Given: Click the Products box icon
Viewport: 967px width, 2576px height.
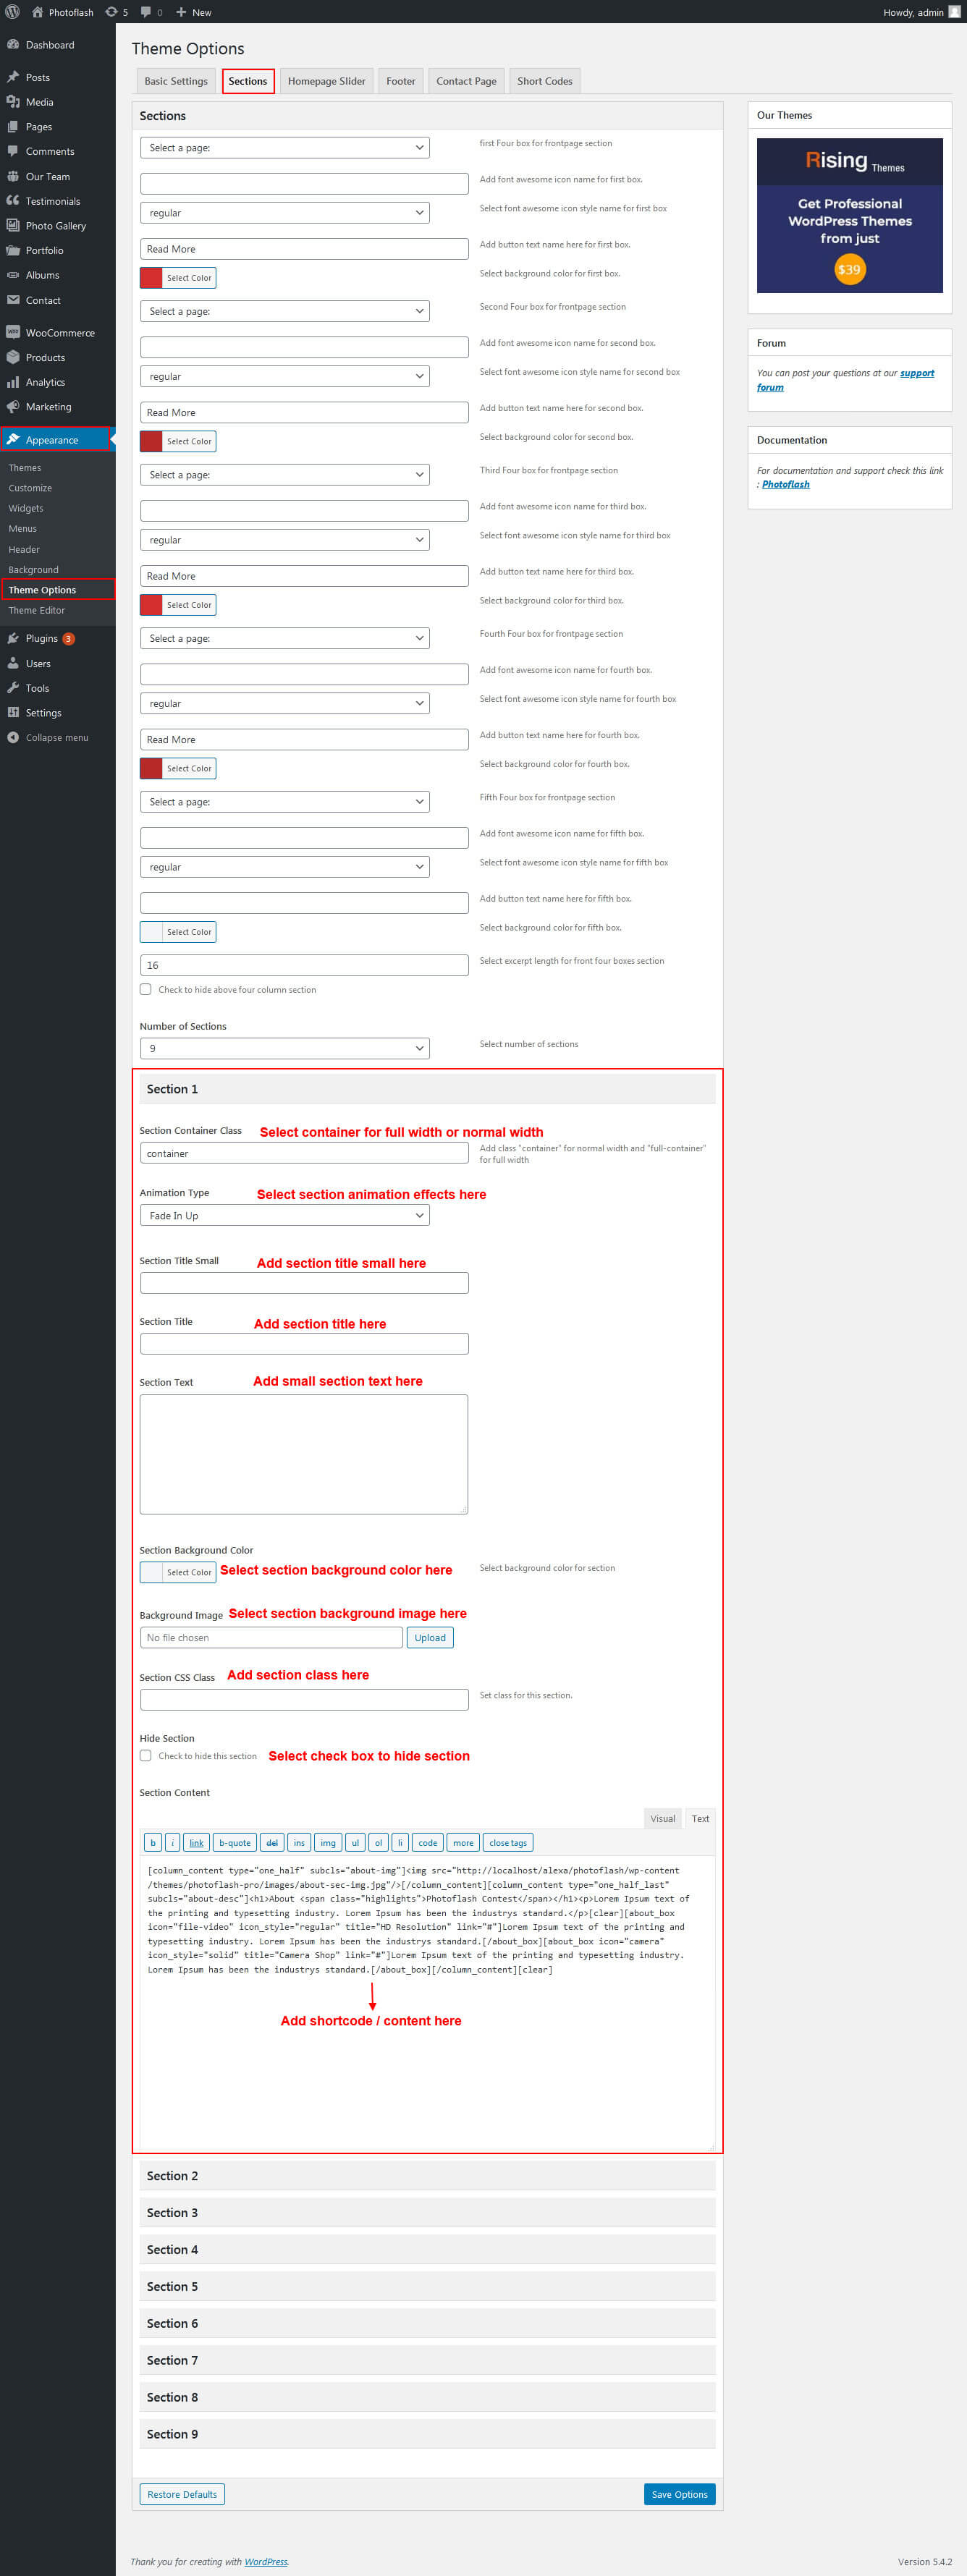Looking at the screenshot, I should pyautogui.click(x=13, y=357).
